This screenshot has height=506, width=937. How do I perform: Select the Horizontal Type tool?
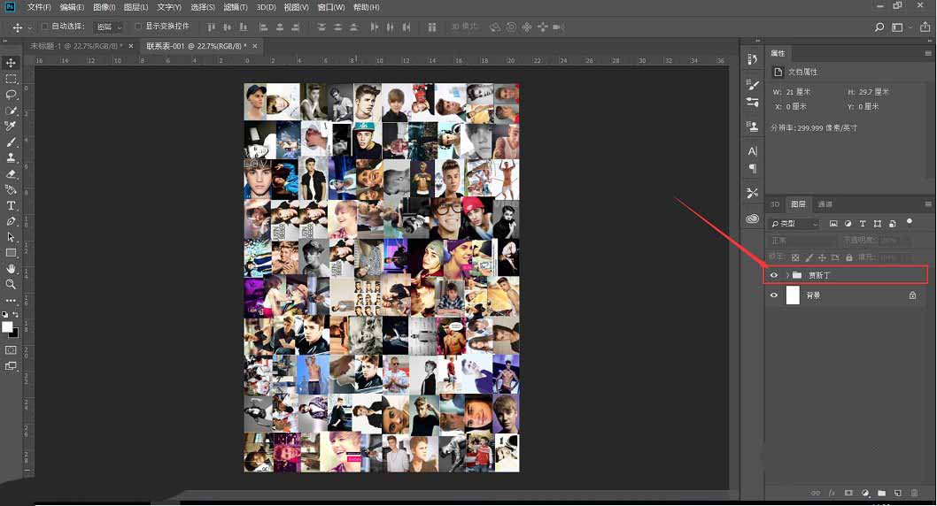point(11,205)
